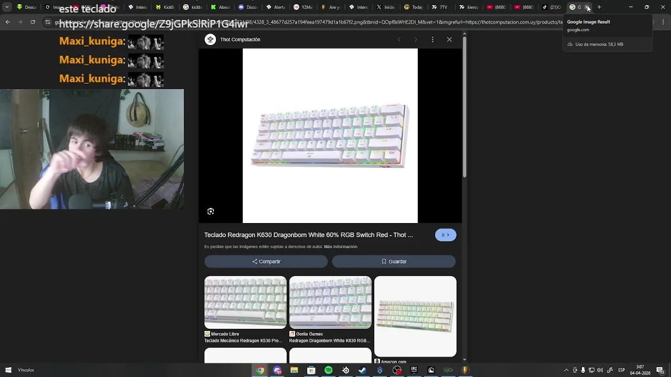671x377 pixels.
Task: Open the network tray icon
Action: (591, 370)
